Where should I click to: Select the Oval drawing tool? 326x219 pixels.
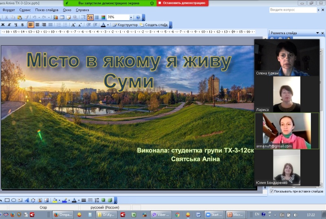coord(14,200)
